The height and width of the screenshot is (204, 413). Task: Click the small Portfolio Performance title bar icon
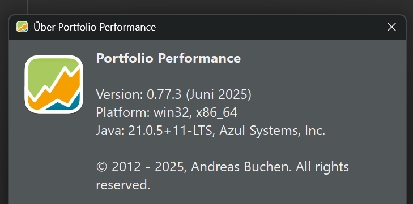tap(22, 27)
